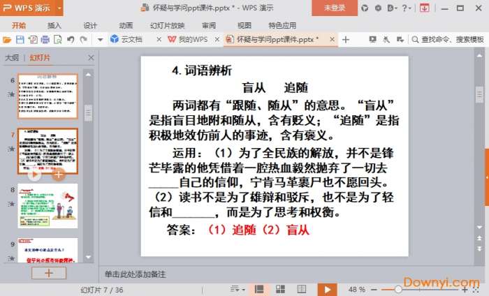Viewport: 489px width, 296px height.
Task: Open the 动画 ribbon tab
Action: [x=126, y=26]
